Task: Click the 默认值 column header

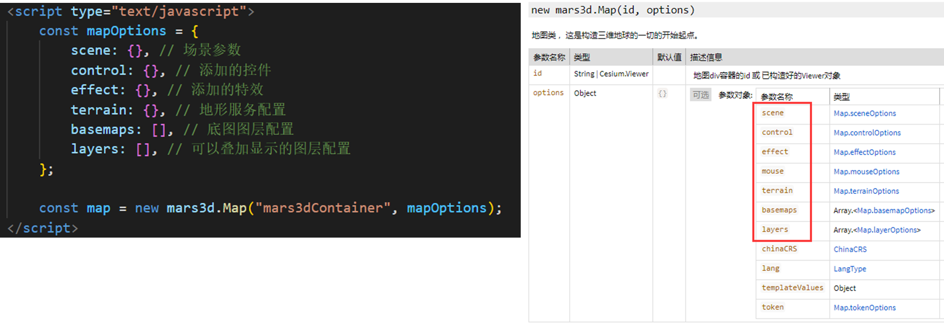Action: (x=669, y=57)
